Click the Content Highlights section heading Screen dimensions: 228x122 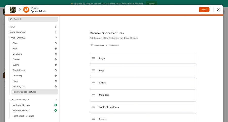pyautogui.click(x=20, y=100)
